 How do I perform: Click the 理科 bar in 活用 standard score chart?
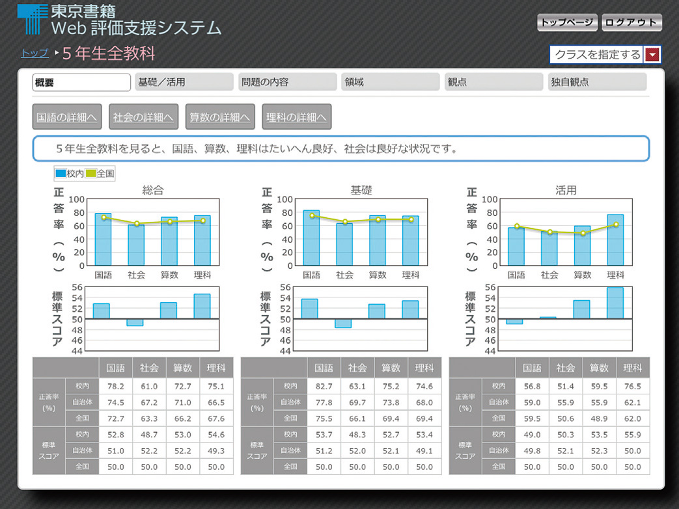point(615,303)
